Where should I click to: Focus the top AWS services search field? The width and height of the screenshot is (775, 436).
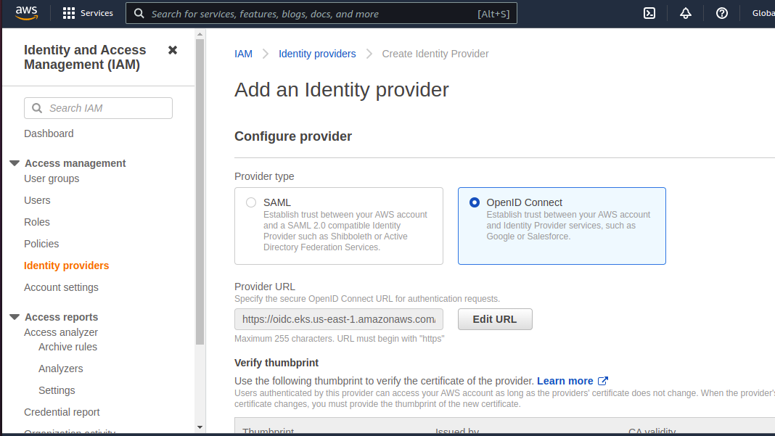[321, 13]
